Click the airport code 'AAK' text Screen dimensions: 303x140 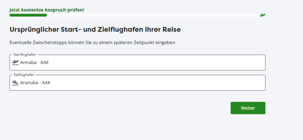pyautogui.click(x=46, y=83)
